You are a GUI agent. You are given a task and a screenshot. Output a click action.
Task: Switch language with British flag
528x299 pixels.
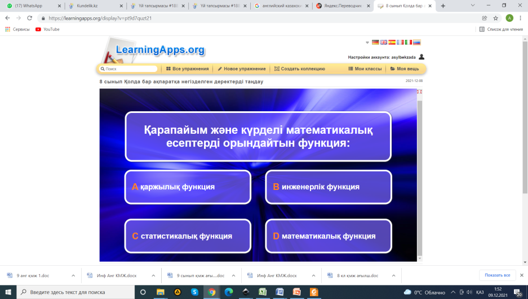384,42
